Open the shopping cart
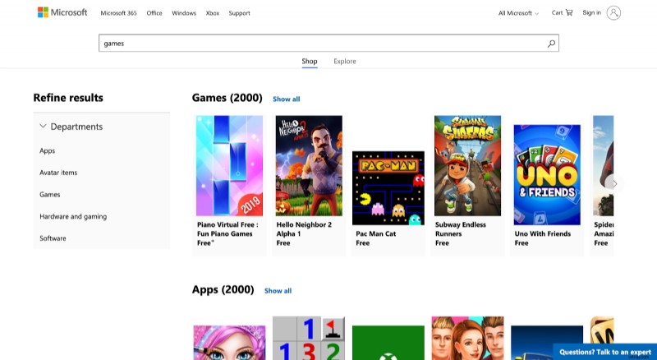The height and width of the screenshot is (360, 657). 562,12
